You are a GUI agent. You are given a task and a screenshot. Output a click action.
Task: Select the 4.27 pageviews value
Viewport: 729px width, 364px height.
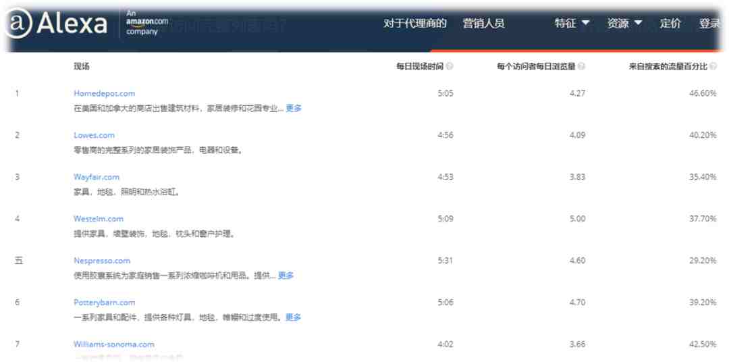[577, 93]
